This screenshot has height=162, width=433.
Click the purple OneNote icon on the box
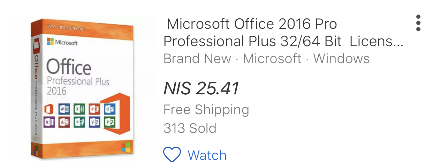click(x=50, y=122)
